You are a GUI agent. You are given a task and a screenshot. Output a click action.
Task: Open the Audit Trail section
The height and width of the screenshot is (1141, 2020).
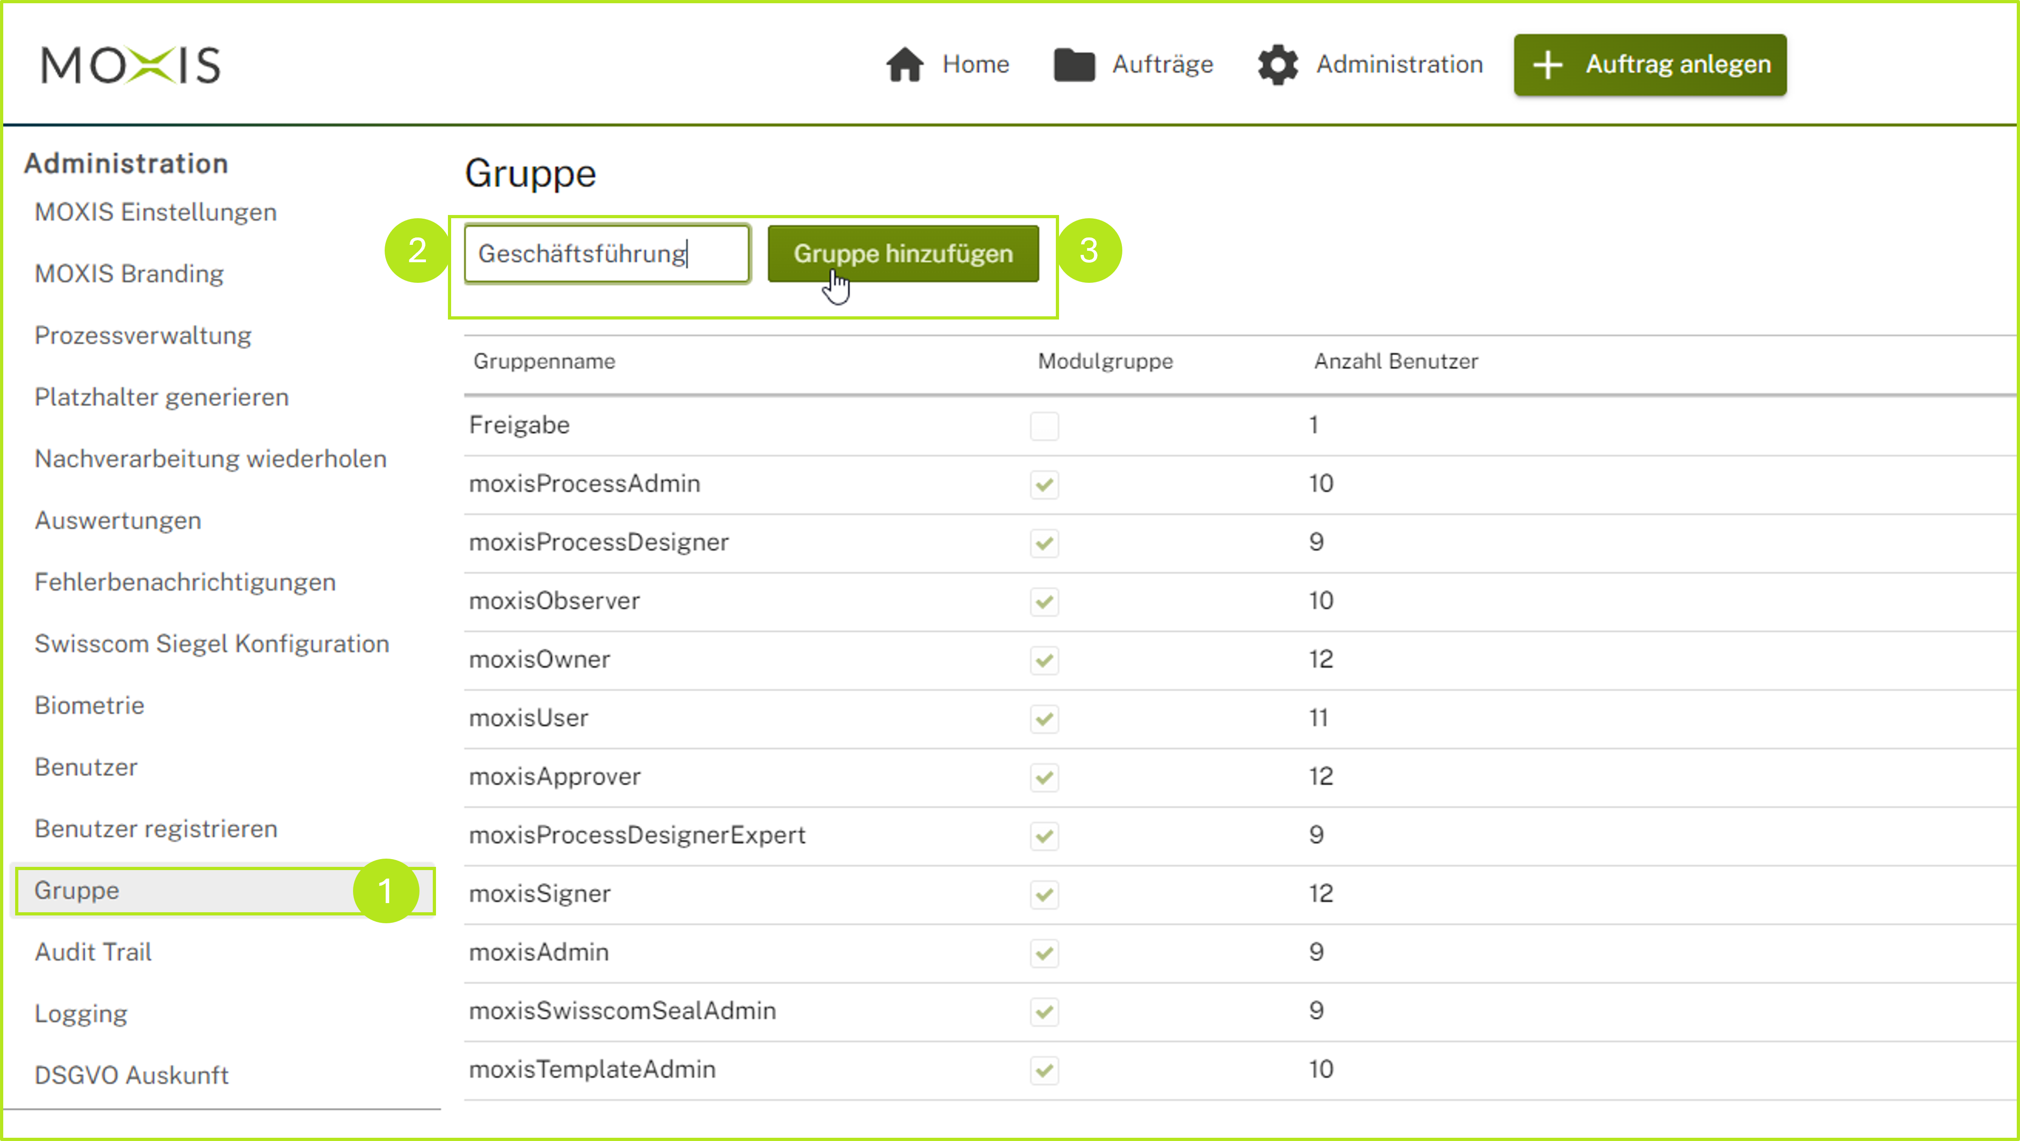[x=93, y=951]
